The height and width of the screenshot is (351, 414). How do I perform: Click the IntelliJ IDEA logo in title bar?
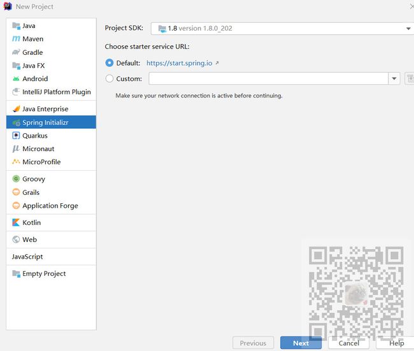click(x=8, y=6)
